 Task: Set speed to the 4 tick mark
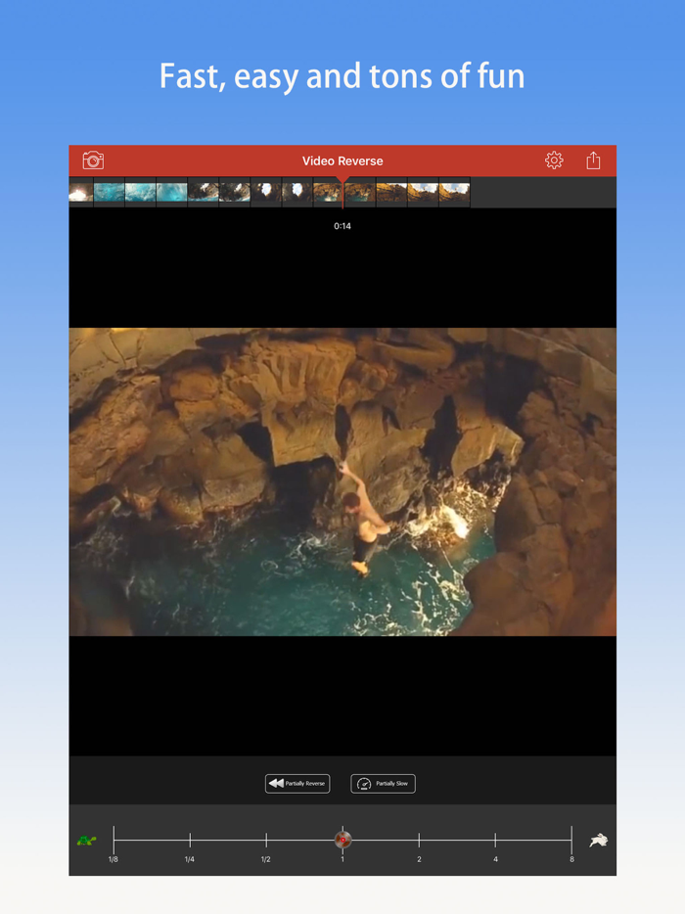(495, 840)
